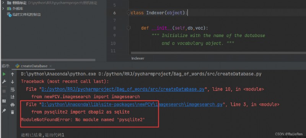Expand the 相机标定 project folder
Viewport: 306px width, 138px height.
pyautogui.click(x=3, y=3)
